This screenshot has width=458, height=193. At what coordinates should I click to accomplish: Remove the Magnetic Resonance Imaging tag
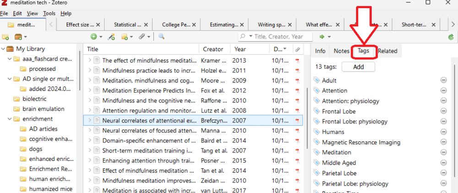443,142
